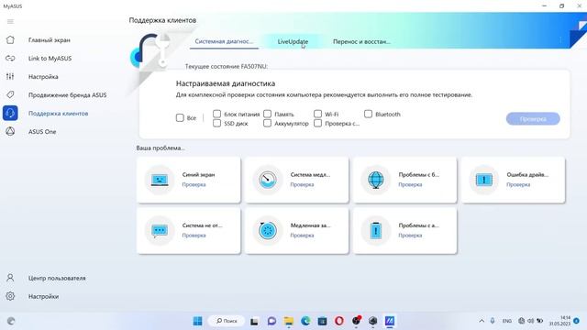
Task: Open Link to MyASUS sidebar icon
Action: pos(10,59)
